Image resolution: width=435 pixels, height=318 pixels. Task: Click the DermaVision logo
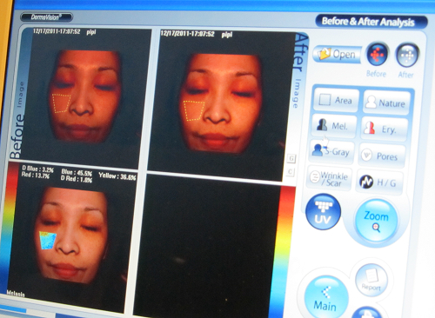click(46, 17)
